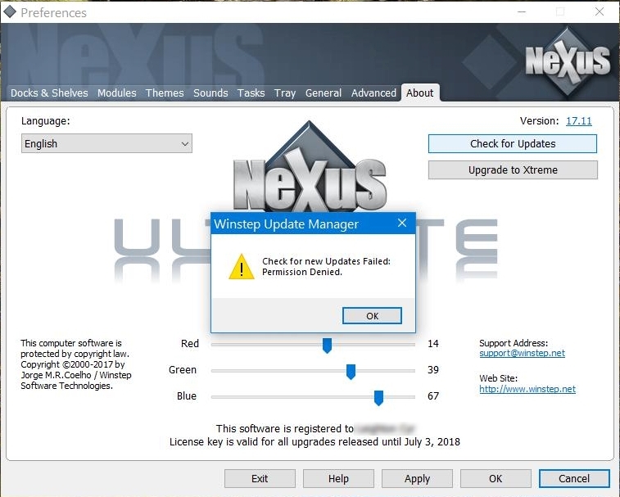Select the Themes tab
The width and height of the screenshot is (620, 497).
165,93
